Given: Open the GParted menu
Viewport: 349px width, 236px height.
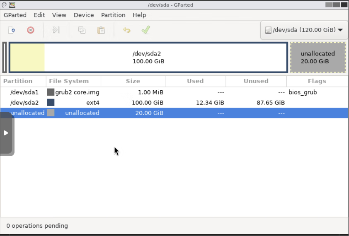Looking at the screenshot, I should pos(15,15).
